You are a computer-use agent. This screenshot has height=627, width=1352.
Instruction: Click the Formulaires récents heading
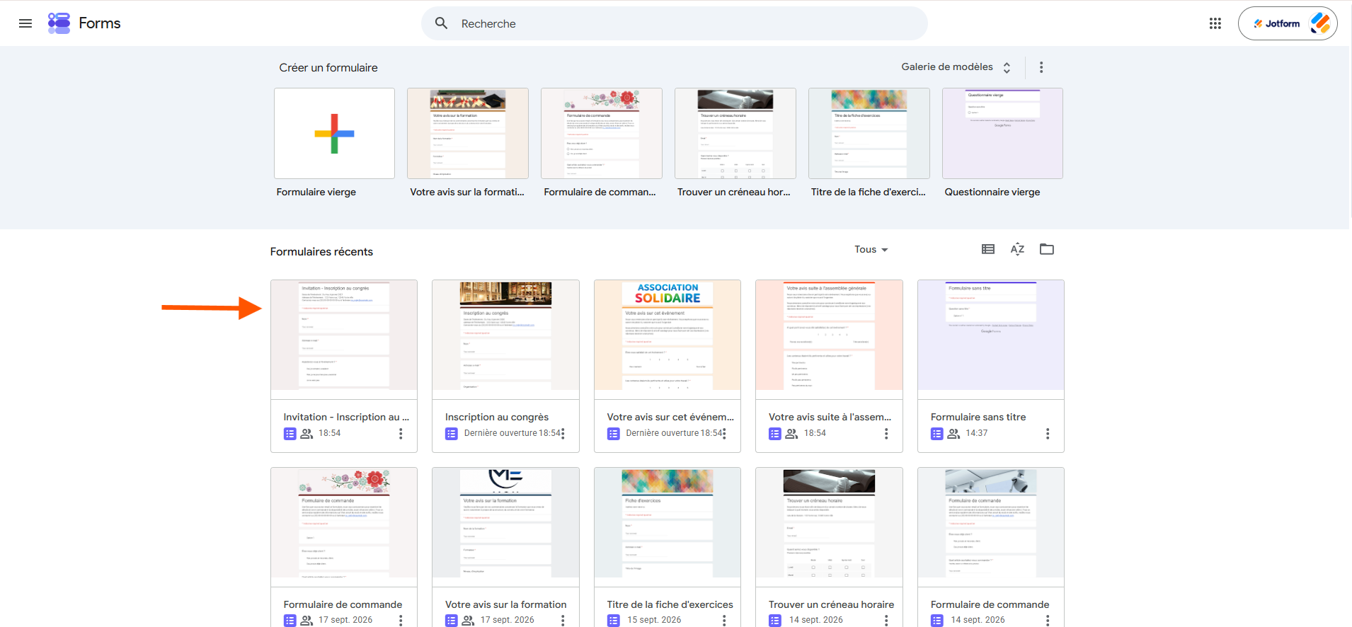click(x=321, y=252)
